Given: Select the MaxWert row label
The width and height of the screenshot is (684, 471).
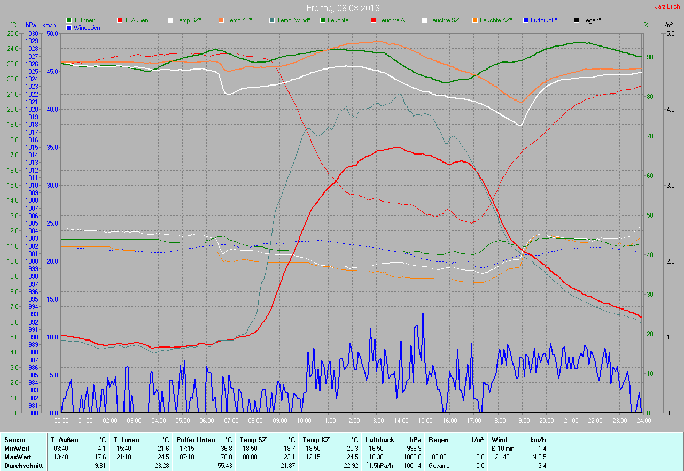Looking at the screenshot, I should coord(18,457).
